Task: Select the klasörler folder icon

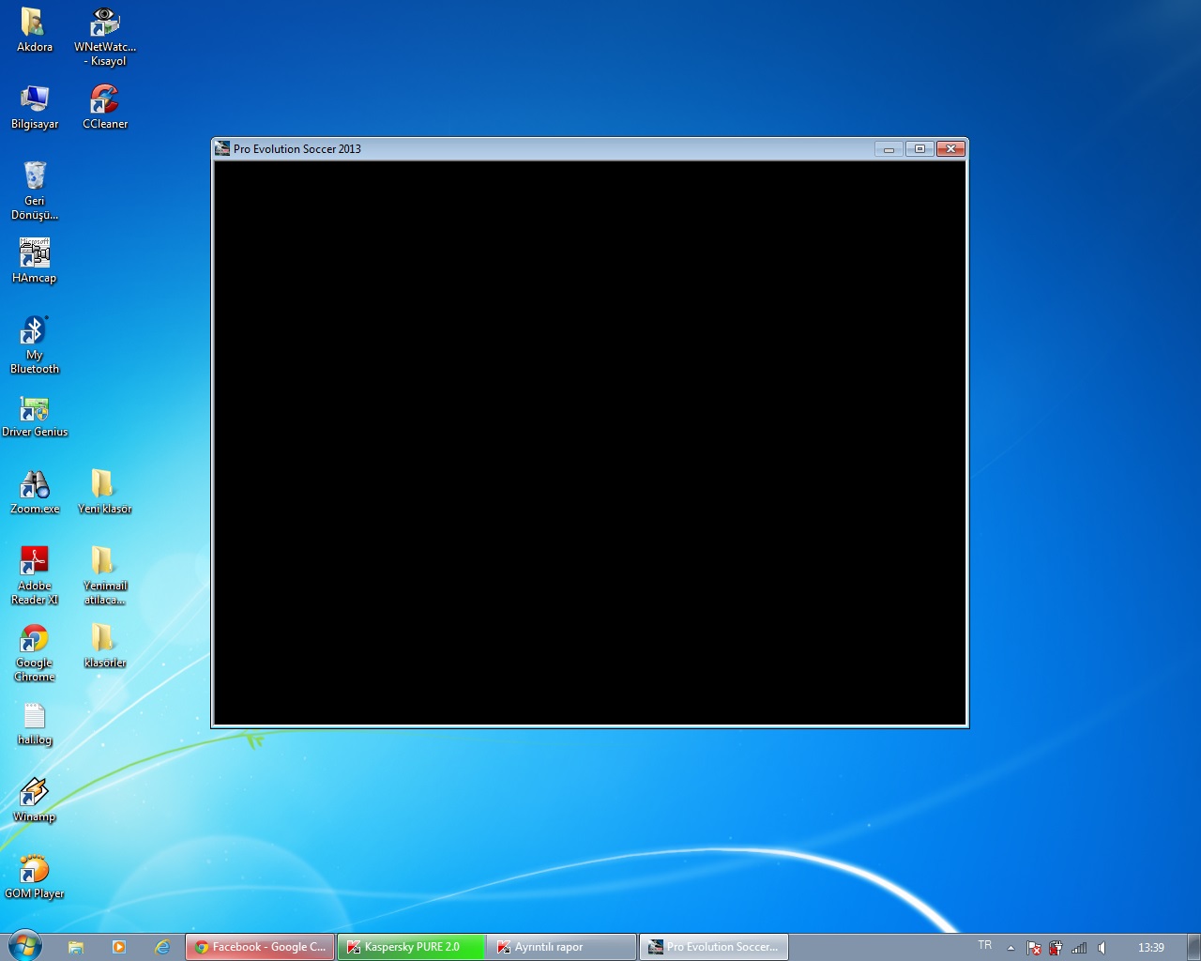Action: (104, 646)
